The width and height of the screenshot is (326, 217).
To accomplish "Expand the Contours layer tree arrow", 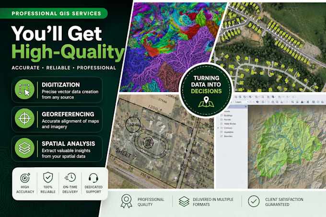I will coord(218,128).
